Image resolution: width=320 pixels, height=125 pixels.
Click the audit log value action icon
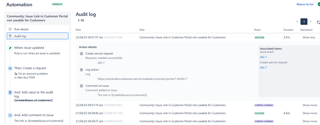pos(10,92)
